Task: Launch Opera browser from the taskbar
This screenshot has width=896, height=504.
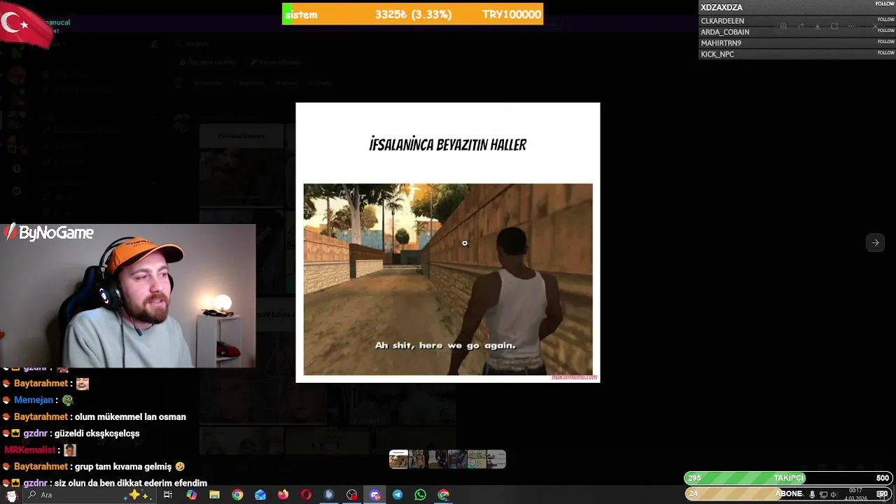Action: [x=306, y=495]
